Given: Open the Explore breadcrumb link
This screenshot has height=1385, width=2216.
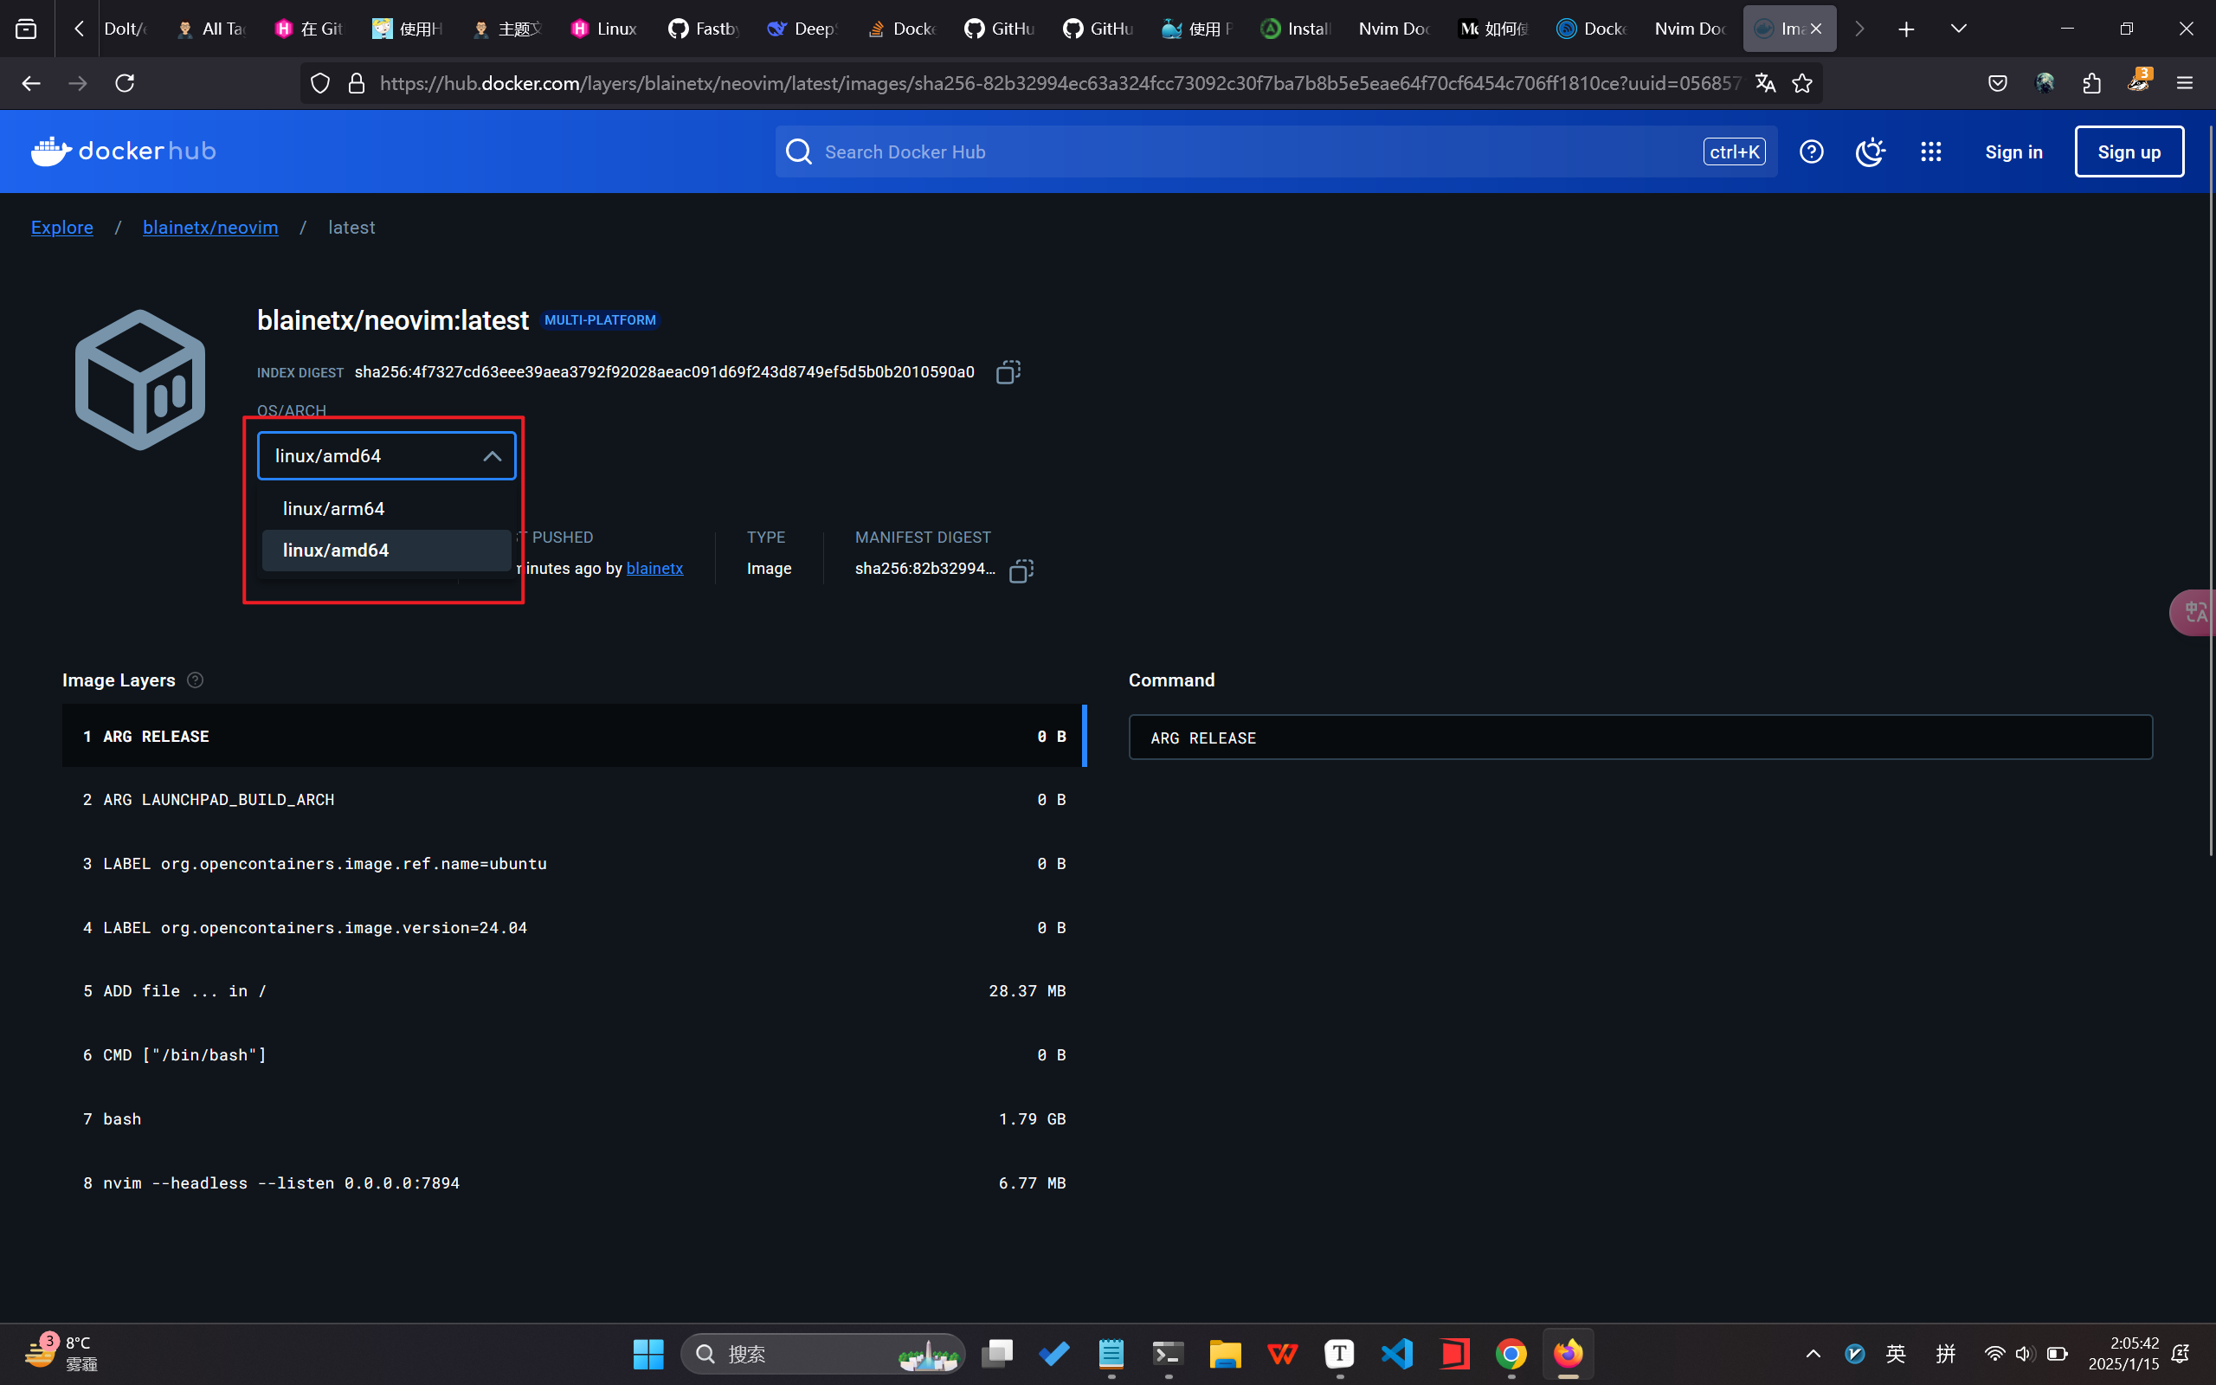Looking at the screenshot, I should coord(62,227).
